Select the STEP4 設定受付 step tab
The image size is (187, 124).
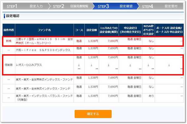160,6
